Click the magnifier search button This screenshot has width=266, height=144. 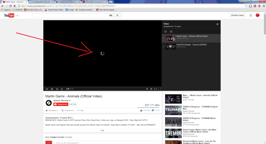[x=117, y=15]
